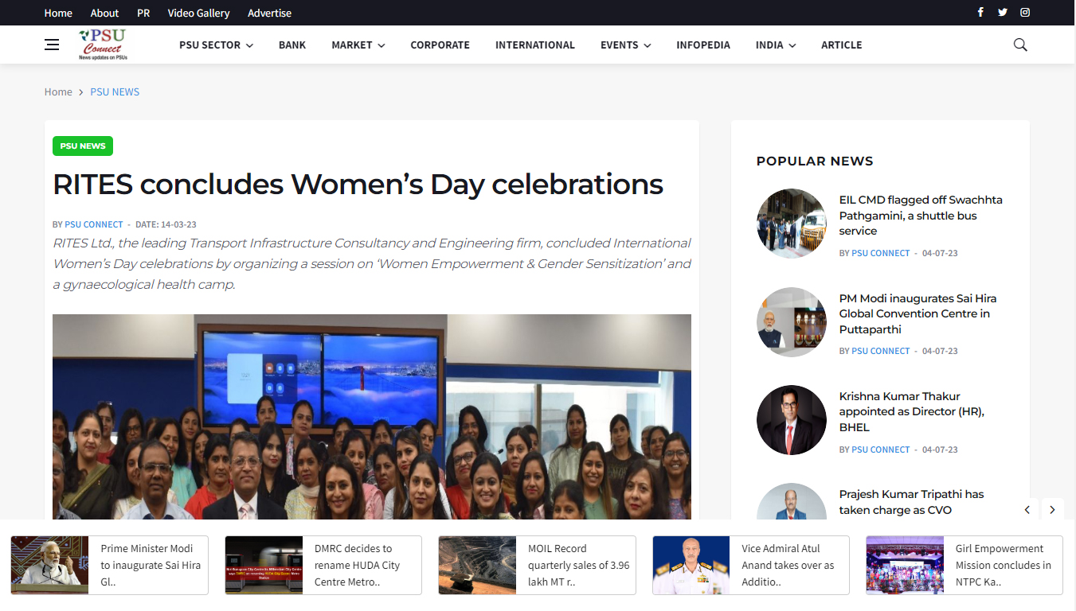Image resolution: width=1076 pixels, height=611 pixels.
Task: Open Prajesh Kumar Tripathi CVO article
Action: click(911, 502)
